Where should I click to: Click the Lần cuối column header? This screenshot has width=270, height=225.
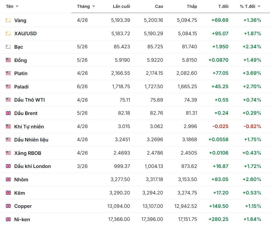tap(121, 6)
